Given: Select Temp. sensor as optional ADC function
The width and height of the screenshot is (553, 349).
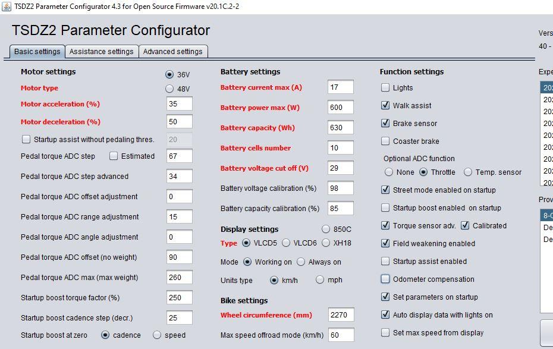Looking at the screenshot, I should tap(468, 172).
